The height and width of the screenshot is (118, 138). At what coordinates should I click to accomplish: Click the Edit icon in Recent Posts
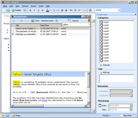14,21
